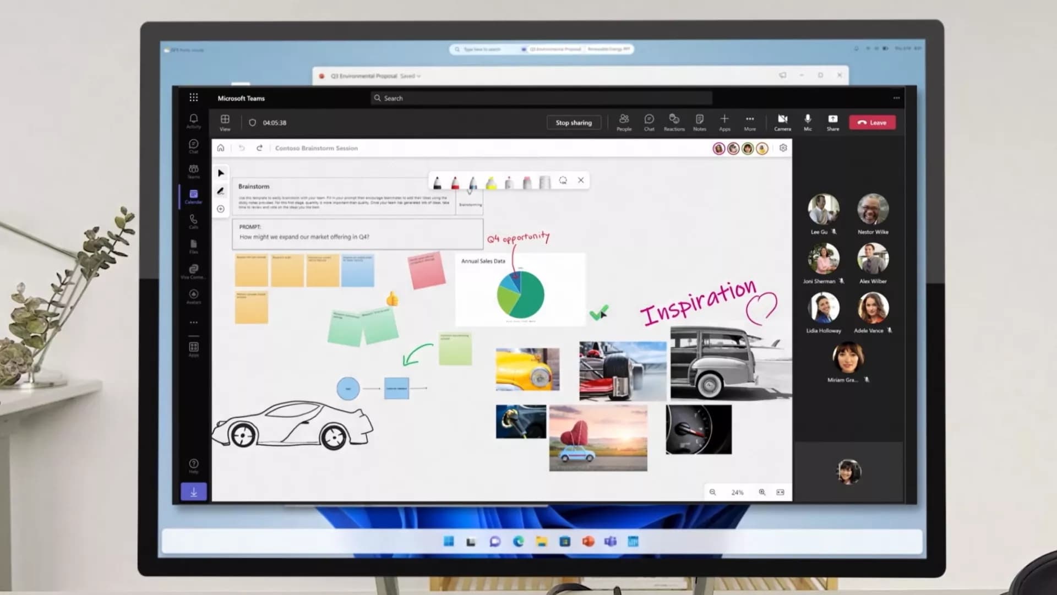
Task: Expand the More options menu in toolbar
Action: pos(749,122)
